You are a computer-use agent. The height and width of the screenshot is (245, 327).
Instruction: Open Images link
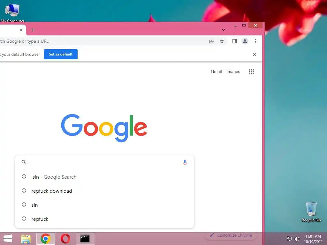233,72
